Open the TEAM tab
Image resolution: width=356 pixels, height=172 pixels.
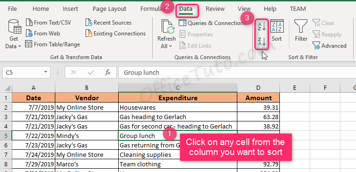pyautogui.click(x=298, y=9)
